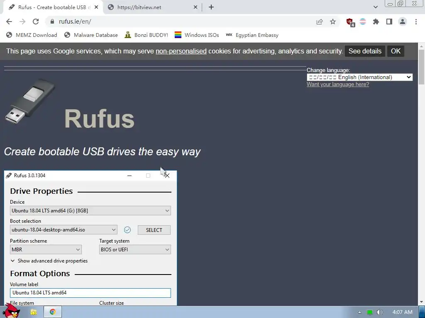Viewport: 425px width, 318px height.
Task: Open the Chrome profile avatar
Action: coord(403,22)
